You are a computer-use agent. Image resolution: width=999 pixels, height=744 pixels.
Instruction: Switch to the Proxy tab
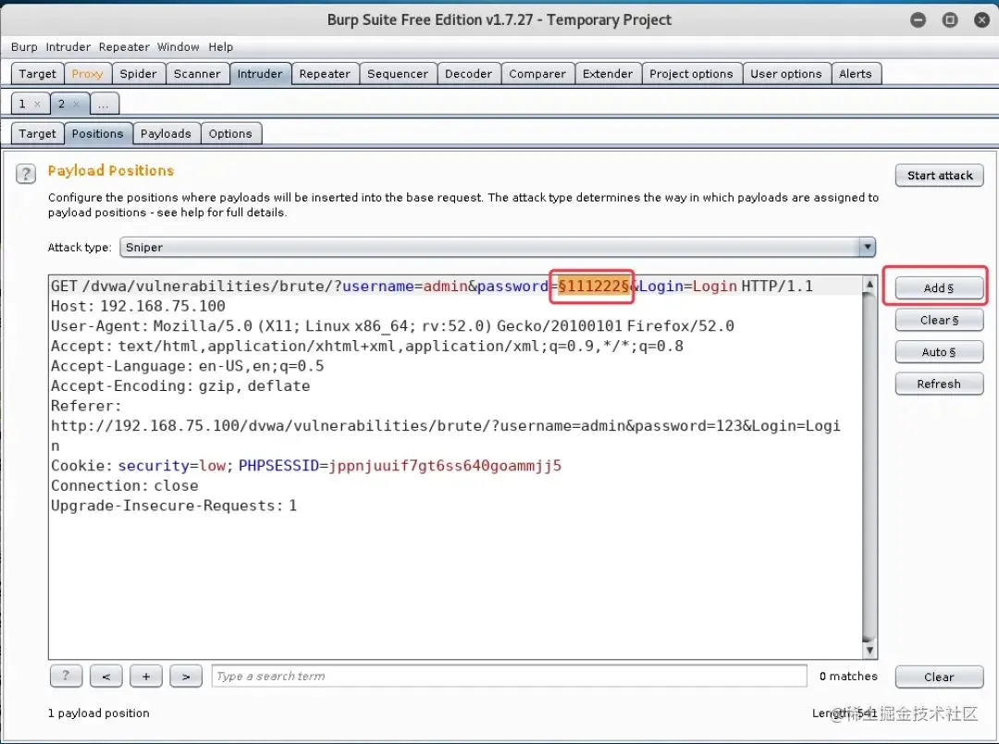87,74
